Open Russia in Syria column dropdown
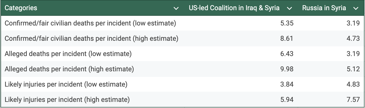 click(x=356, y=8)
